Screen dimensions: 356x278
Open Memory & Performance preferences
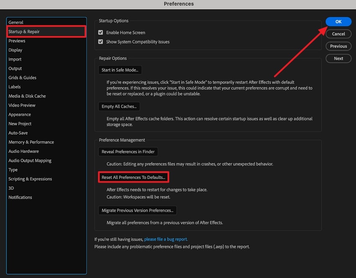(x=46, y=142)
